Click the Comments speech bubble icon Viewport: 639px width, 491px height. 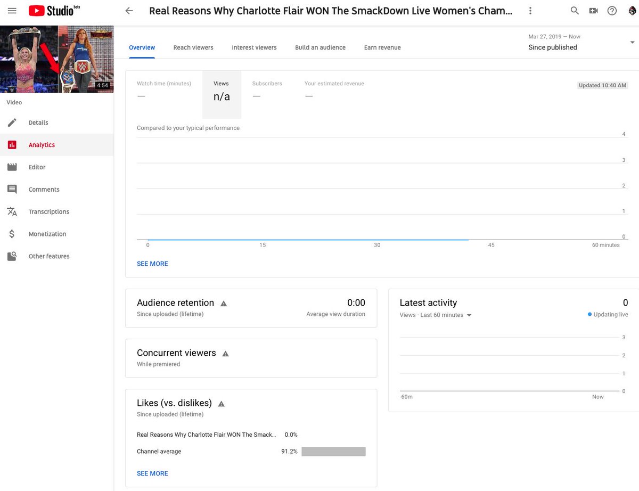click(12, 190)
